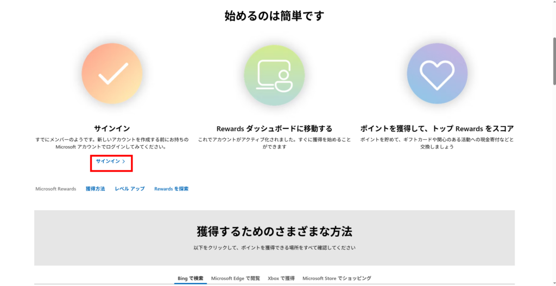This screenshot has height=286, width=556.
Task: Click the bold サインイン heading under the checkmark
Action: pyautogui.click(x=112, y=128)
